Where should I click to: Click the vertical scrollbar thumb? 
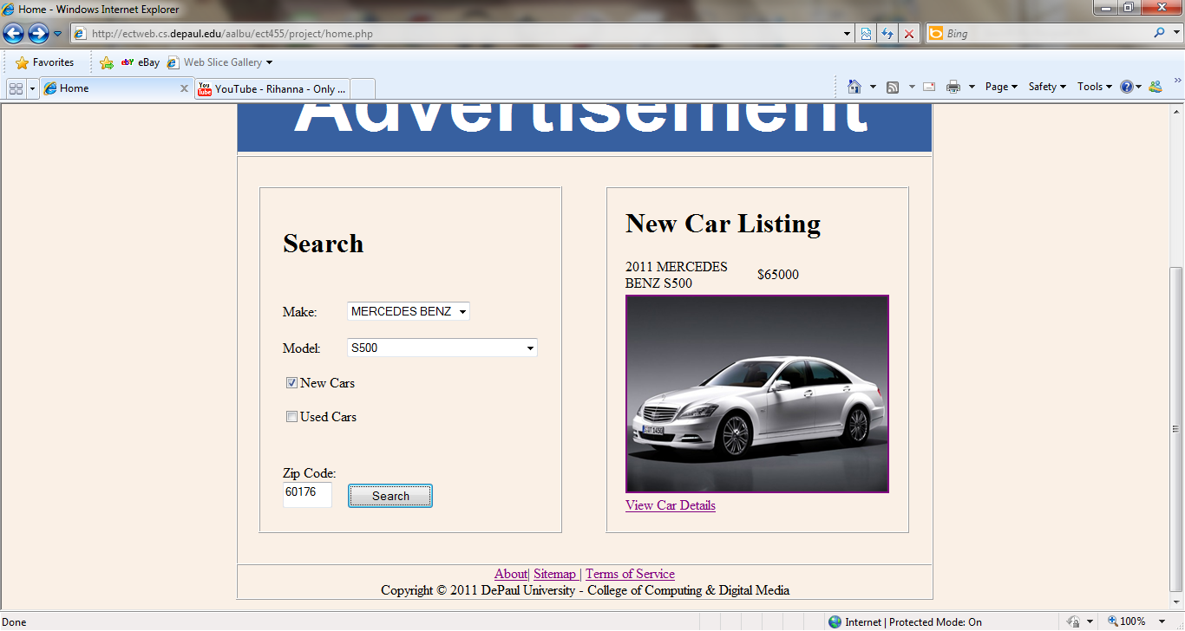pyautogui.click(x=1176, y=429)
